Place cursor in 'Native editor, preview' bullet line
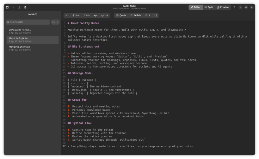 102,53
